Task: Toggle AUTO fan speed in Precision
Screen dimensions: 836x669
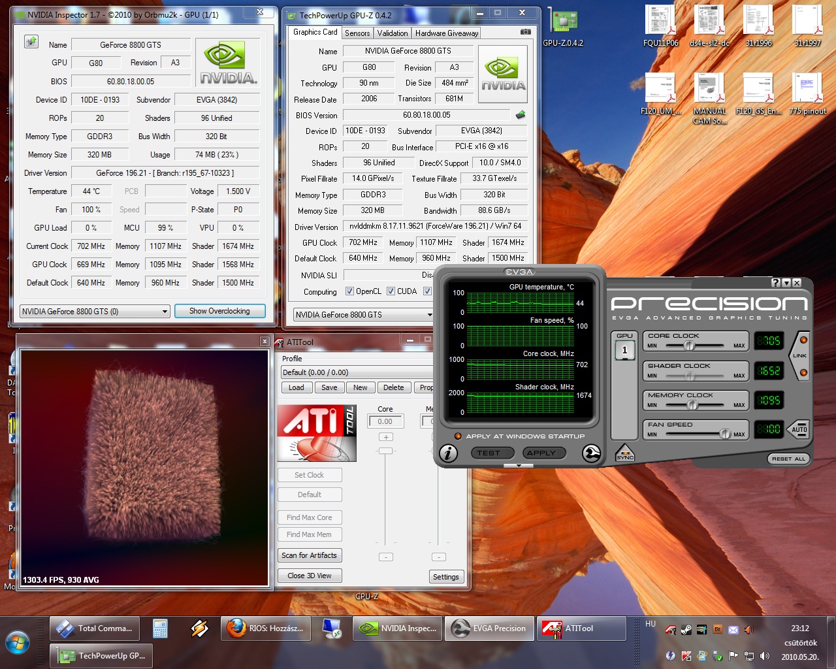Action: [x=799, y=429]
